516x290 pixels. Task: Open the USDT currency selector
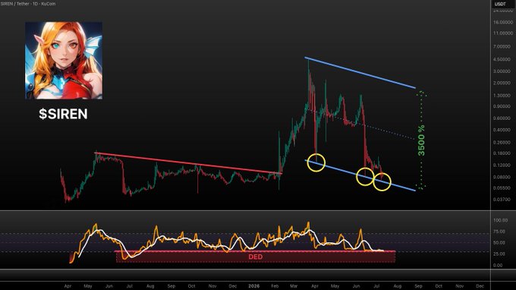point(500,4)
